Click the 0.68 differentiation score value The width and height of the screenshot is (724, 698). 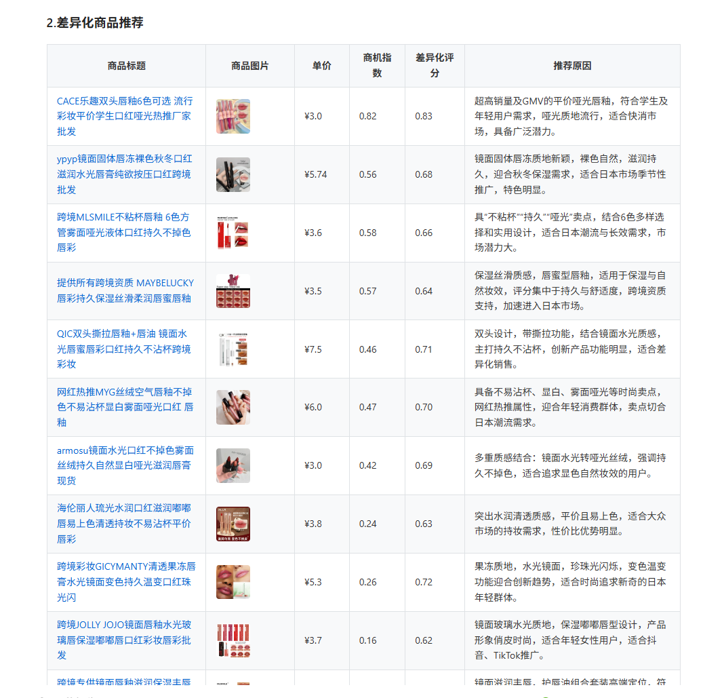424,174
